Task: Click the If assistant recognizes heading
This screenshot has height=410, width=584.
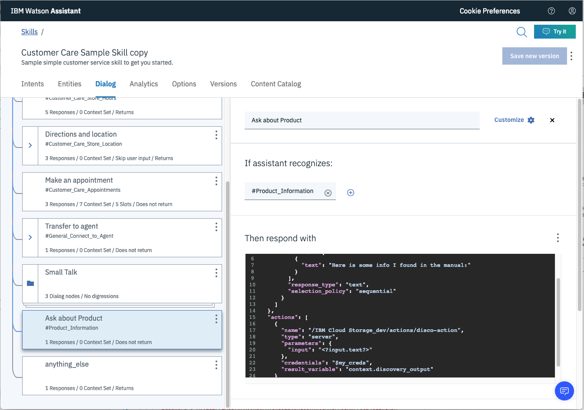Action: pyautogui.click(x=289, y=163)
